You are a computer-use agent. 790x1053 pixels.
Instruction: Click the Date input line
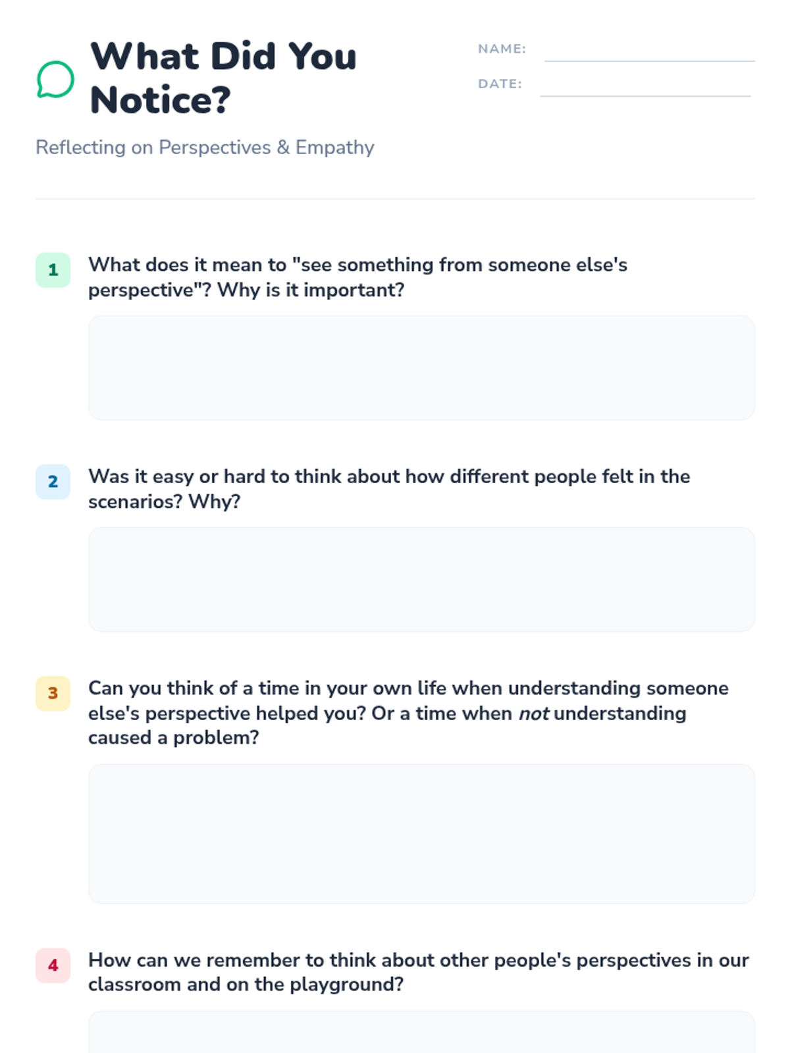point(645,86)
